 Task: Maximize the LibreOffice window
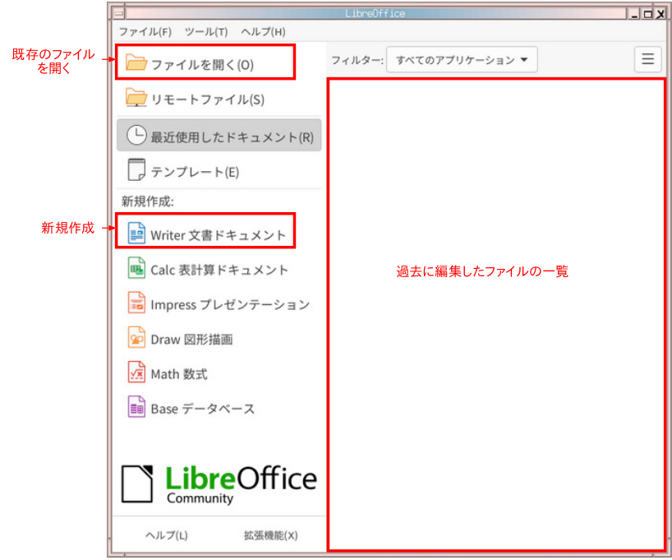[x=648, y=14]
